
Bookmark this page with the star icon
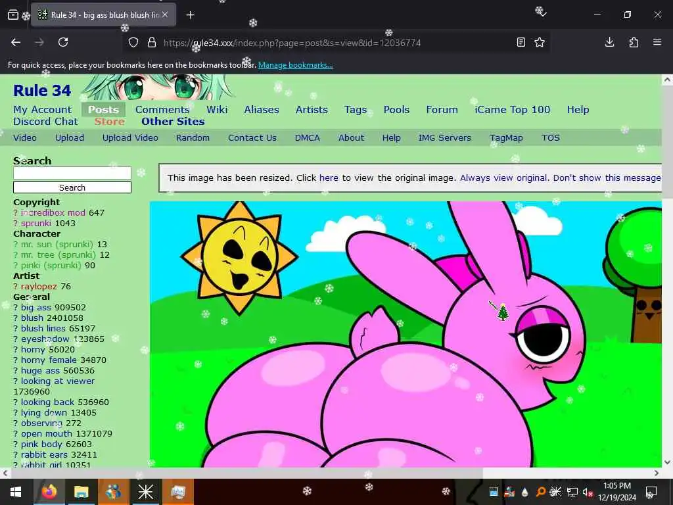(x=540, y=42)
